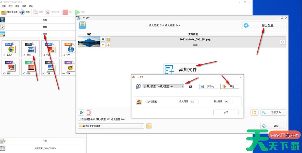Close the small -> JPG settings dialog
This screenshot has width=302, height=153.
click(240, 77)
